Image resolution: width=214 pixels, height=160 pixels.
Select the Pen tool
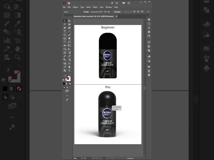point(65,28)
